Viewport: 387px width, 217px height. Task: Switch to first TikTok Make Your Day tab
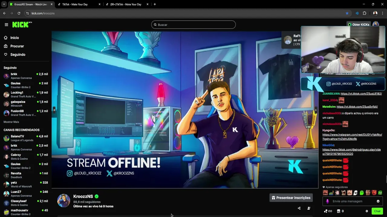79,4
